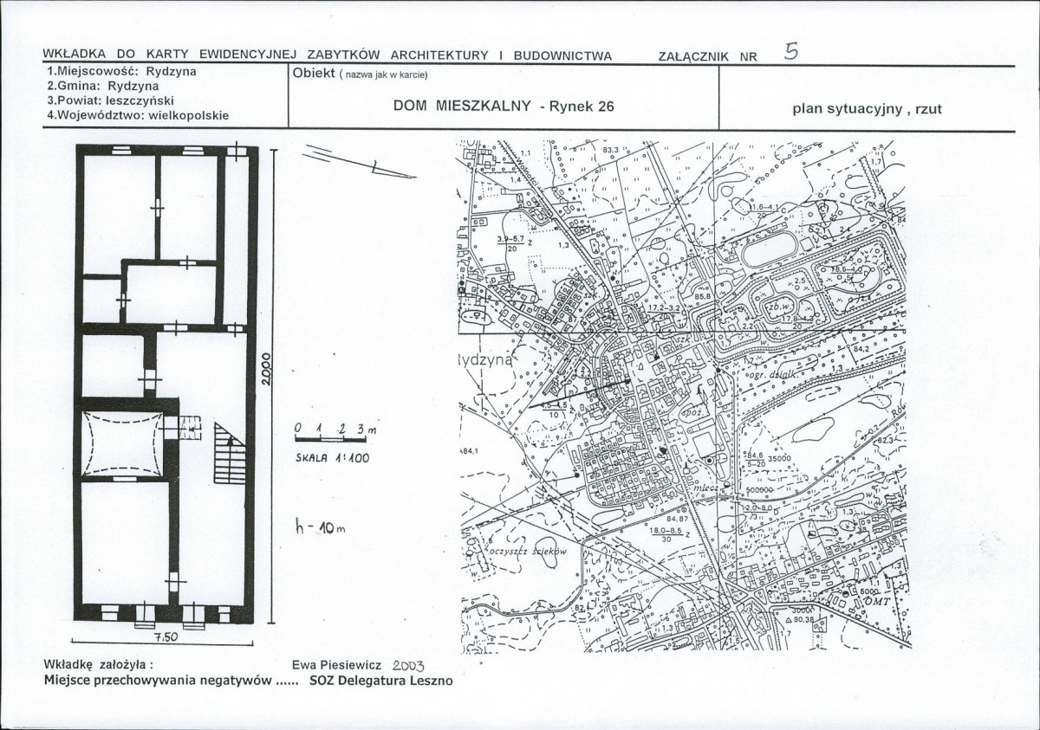Select the handwritten attachment number 5
This screenshot has height=730, width=1040.
[790, 50]
